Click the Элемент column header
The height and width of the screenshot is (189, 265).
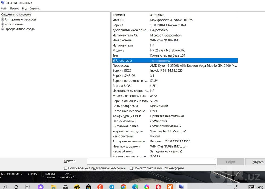(130, 15)
